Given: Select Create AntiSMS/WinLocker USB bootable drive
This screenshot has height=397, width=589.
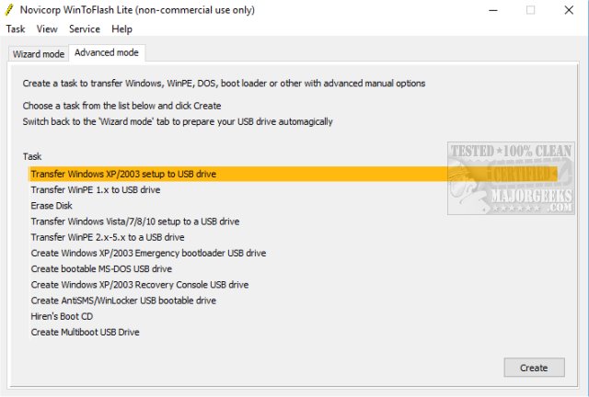Looking at the screenshot, I should pyautogui.click(x=123, y=301).
